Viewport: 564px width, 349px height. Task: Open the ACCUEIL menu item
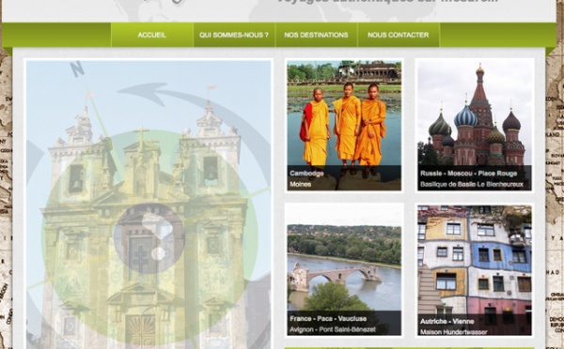152,35
